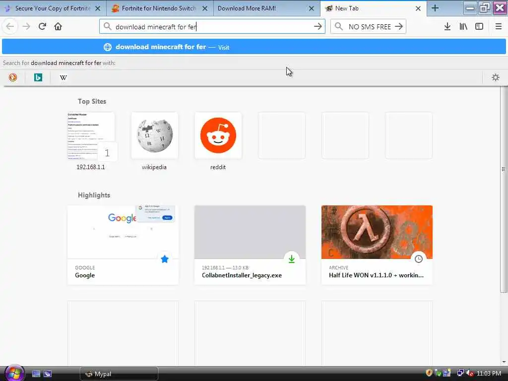Click green download icon on CollabnetInstaller card
This screenshot has width=508, height=381.
point(292,259)
